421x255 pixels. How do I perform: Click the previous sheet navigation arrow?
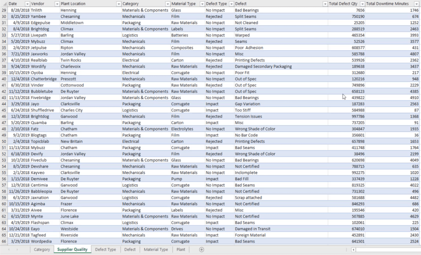tap(9, 249)
